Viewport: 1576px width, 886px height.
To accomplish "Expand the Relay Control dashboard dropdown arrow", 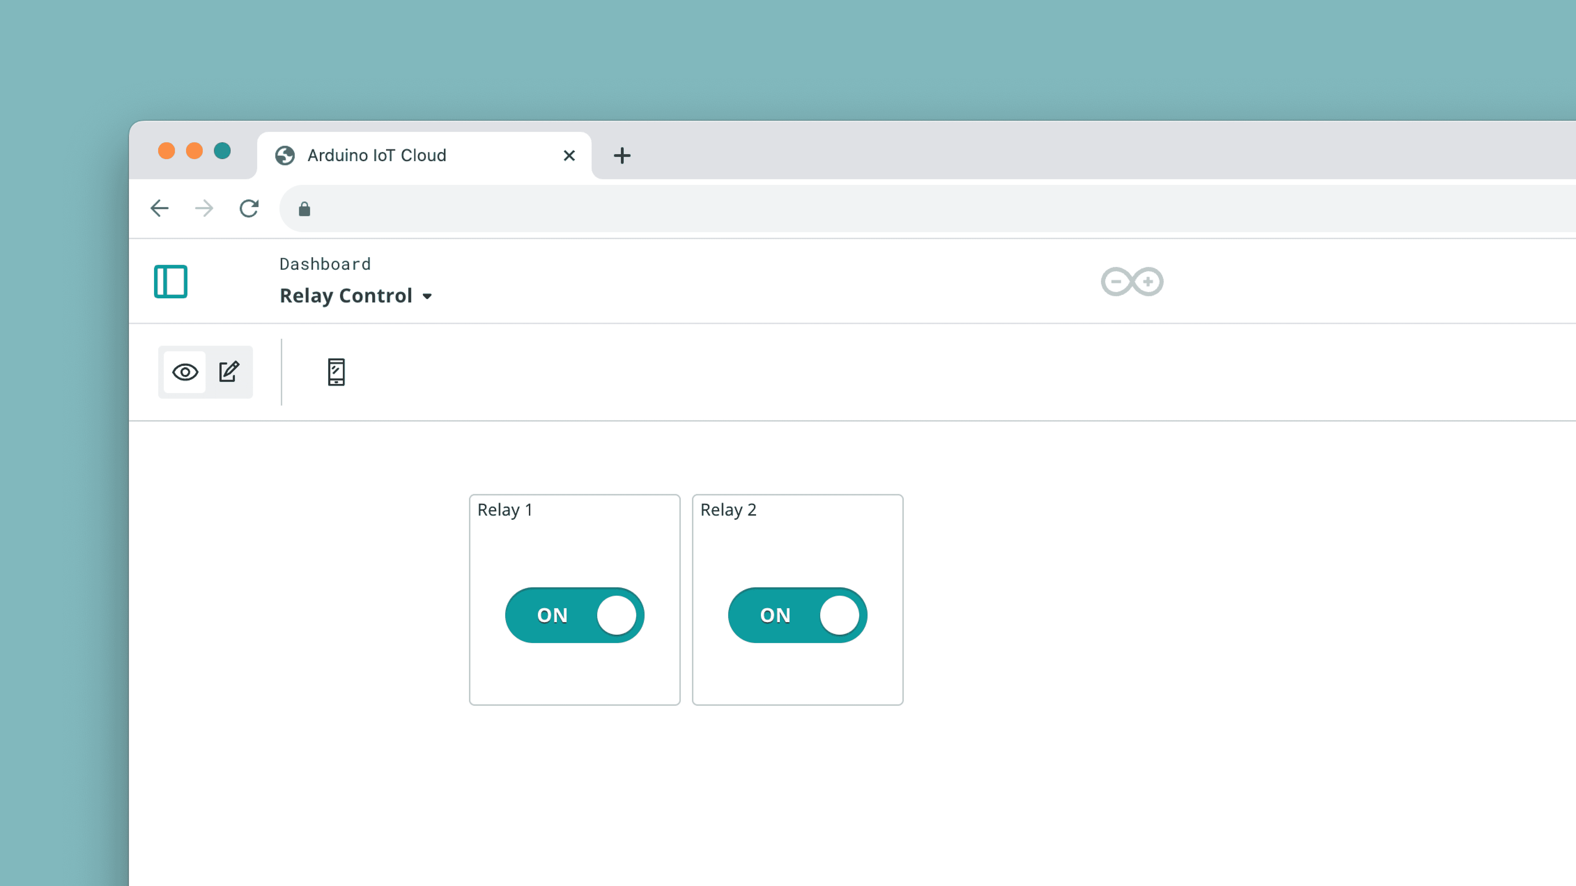I will (427, 296).
